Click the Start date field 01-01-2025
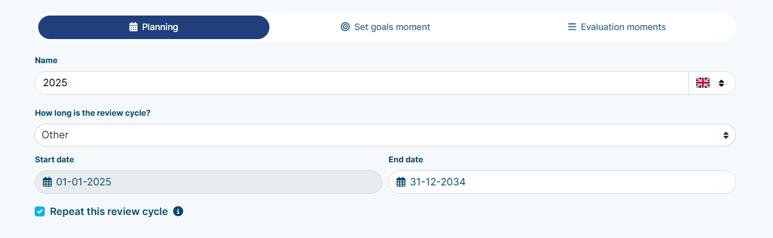 (x=209, y=182)
